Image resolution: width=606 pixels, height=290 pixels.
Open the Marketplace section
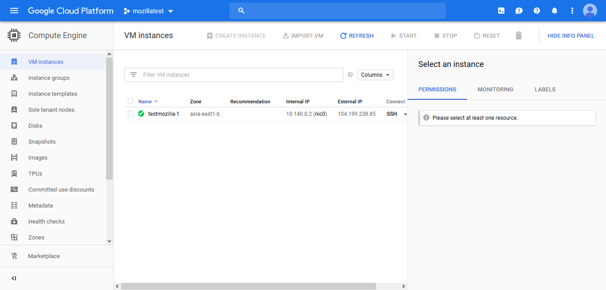pyautogui.click(x=43, y=256)
